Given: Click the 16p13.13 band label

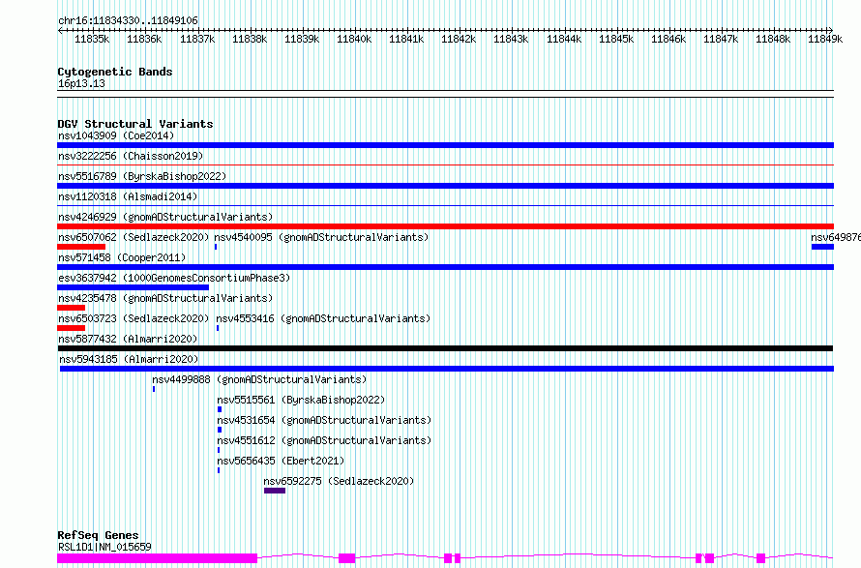Looking at the screenshot, I should (81, 84).
